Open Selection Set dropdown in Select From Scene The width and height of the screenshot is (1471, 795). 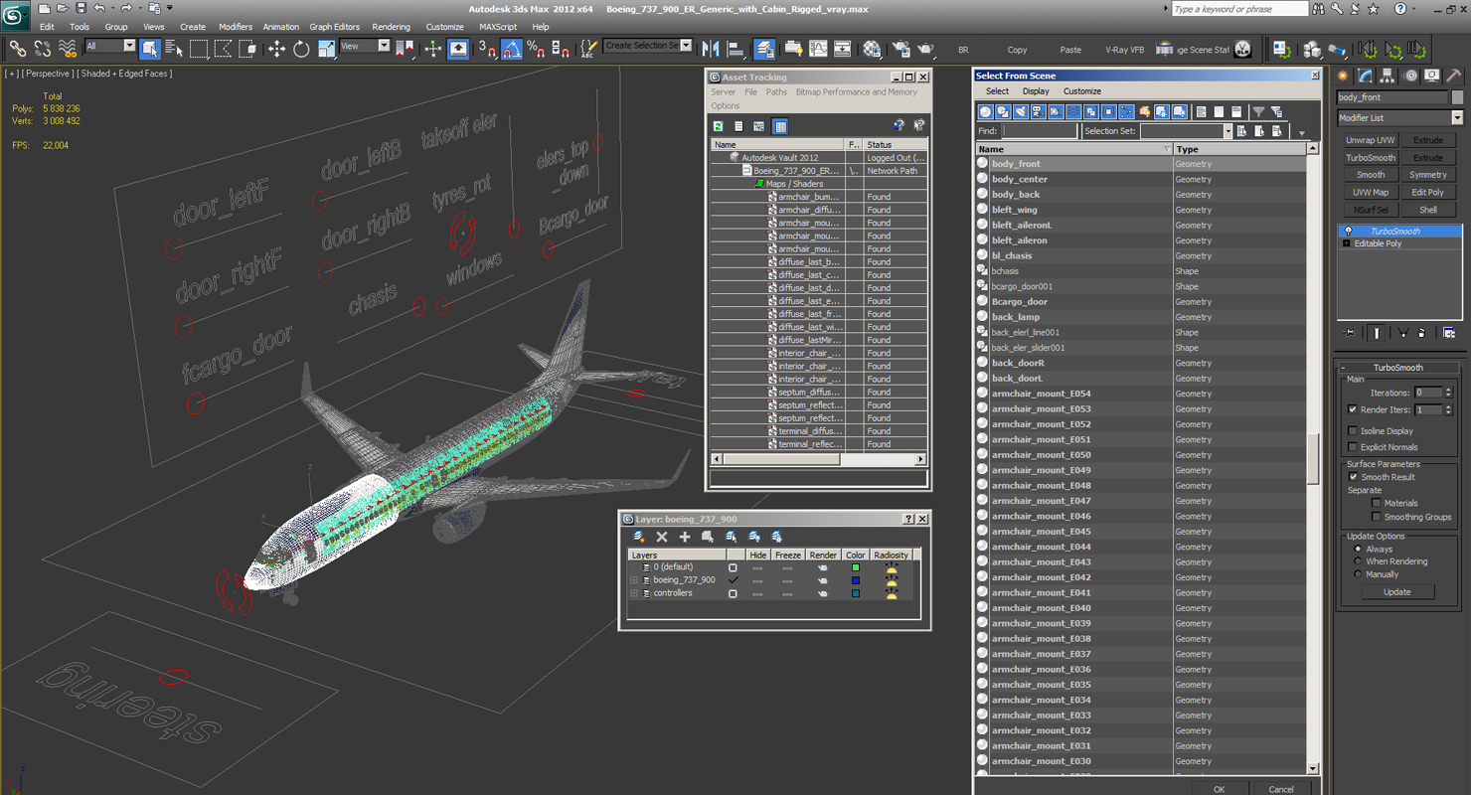(x=1185, y=131)
